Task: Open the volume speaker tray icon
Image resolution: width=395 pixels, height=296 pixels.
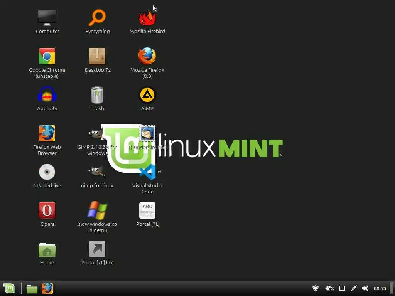Action: coord(365,288)
